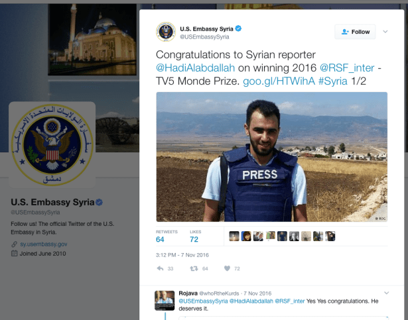Screen dimensions: 408x320
Task: Open the chevron menu on Rojava's reply
Action: click(386, 293)
